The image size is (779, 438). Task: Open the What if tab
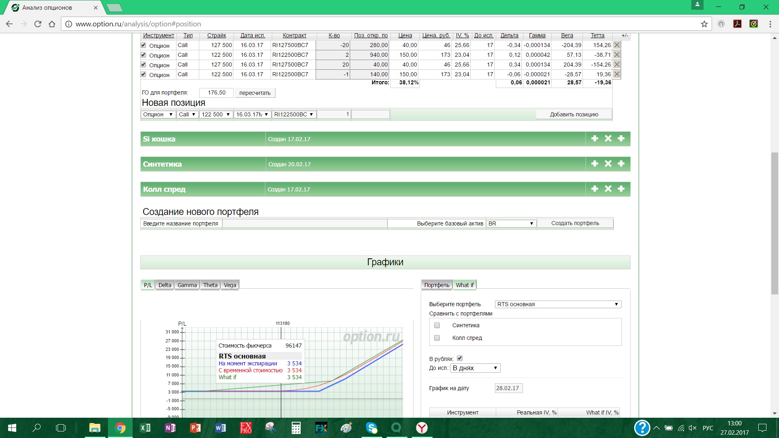[x=465, y=285]
